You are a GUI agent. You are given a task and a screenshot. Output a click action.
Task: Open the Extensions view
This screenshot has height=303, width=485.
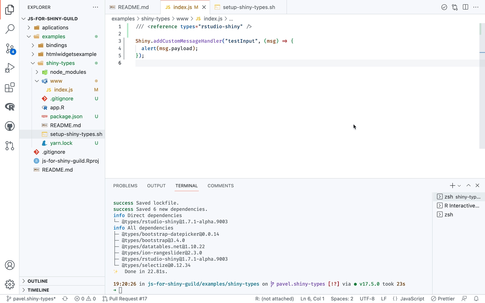coord(9,87)
